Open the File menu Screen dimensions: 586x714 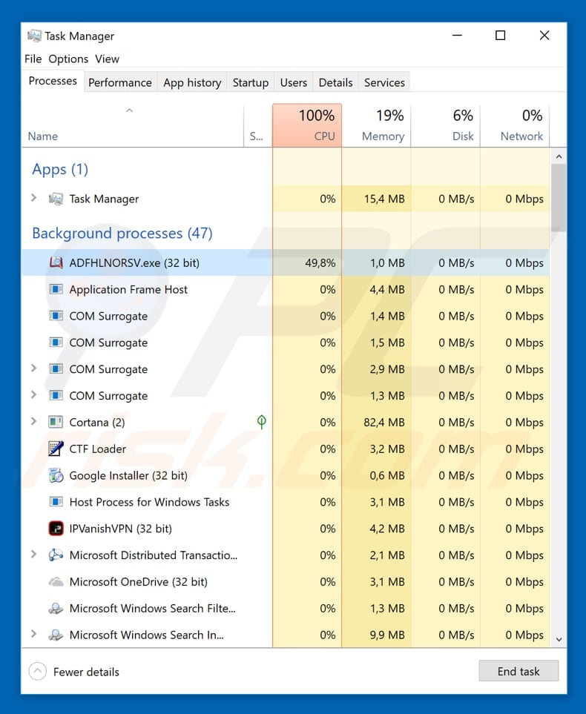click(33, 59)
